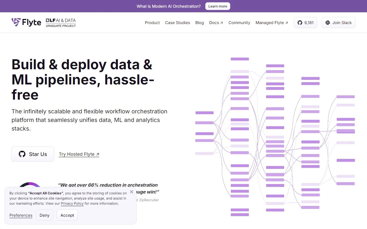Viewport: 367px width, 229px height.
Task: Open the Docs external link
Action: click(x=216, y=23)
